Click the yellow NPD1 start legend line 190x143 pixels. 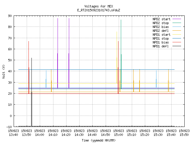coord(177,35)
